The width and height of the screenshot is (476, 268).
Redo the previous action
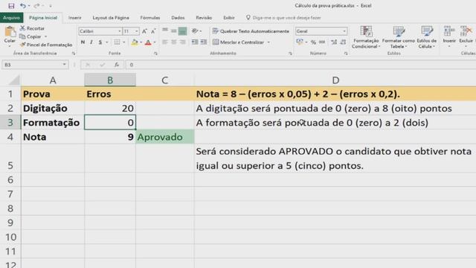[x=36, y=6]
